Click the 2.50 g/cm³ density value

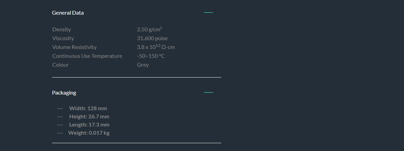click(149, 30)
